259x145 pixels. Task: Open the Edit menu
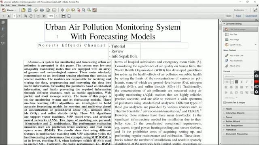point(8,5)
